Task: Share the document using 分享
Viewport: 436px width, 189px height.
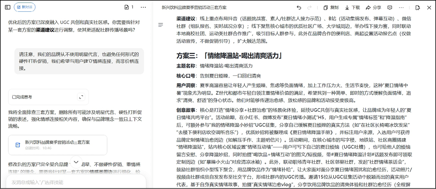Action: 373,8
